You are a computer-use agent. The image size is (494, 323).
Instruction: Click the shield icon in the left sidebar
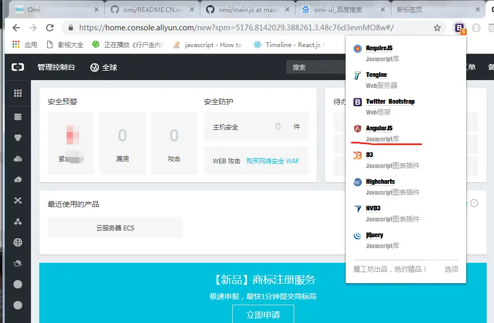(18, 138)
